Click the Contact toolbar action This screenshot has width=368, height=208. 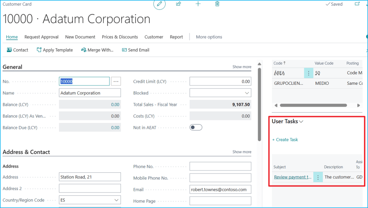coord(17,50)
